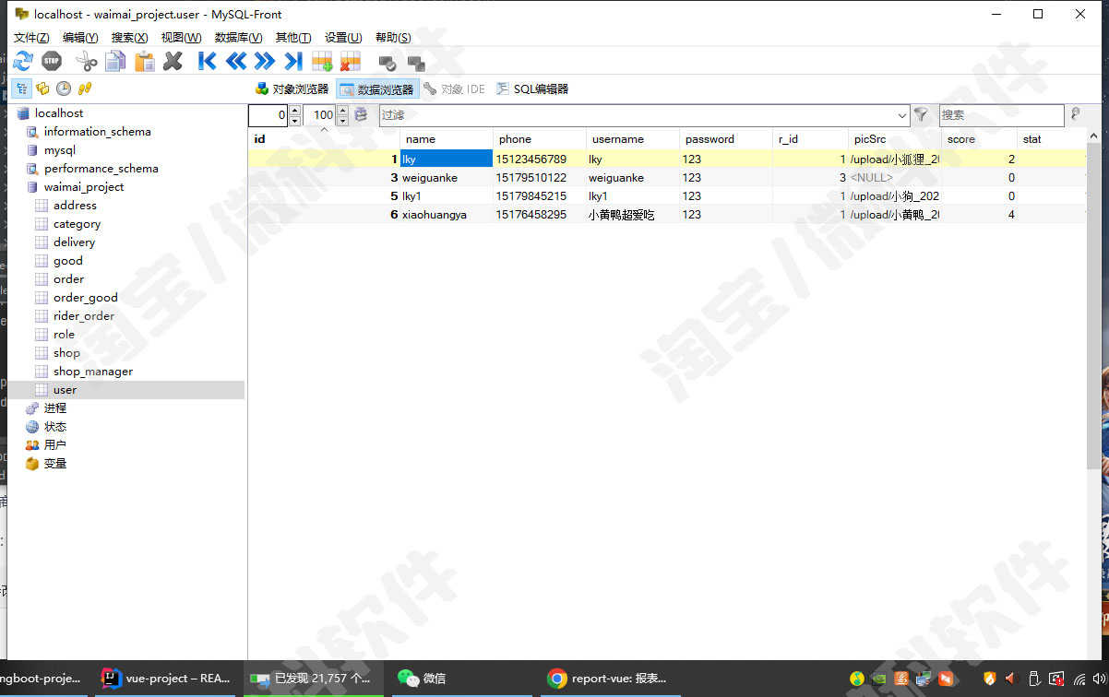The image size is (1109, 697).
Task: Click the cancel changes icon
Action: coord(416,63)
